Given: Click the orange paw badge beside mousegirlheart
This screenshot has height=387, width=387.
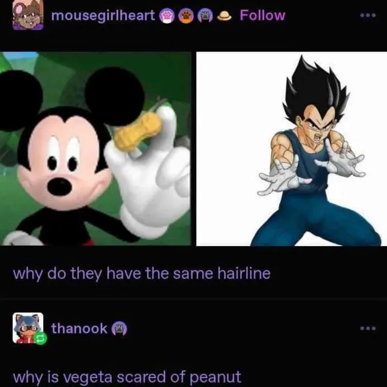Looking at the screenshot, I should [x=186, y=16].
